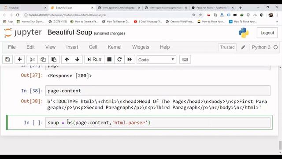Go forward in browser history

pos(11,15)
